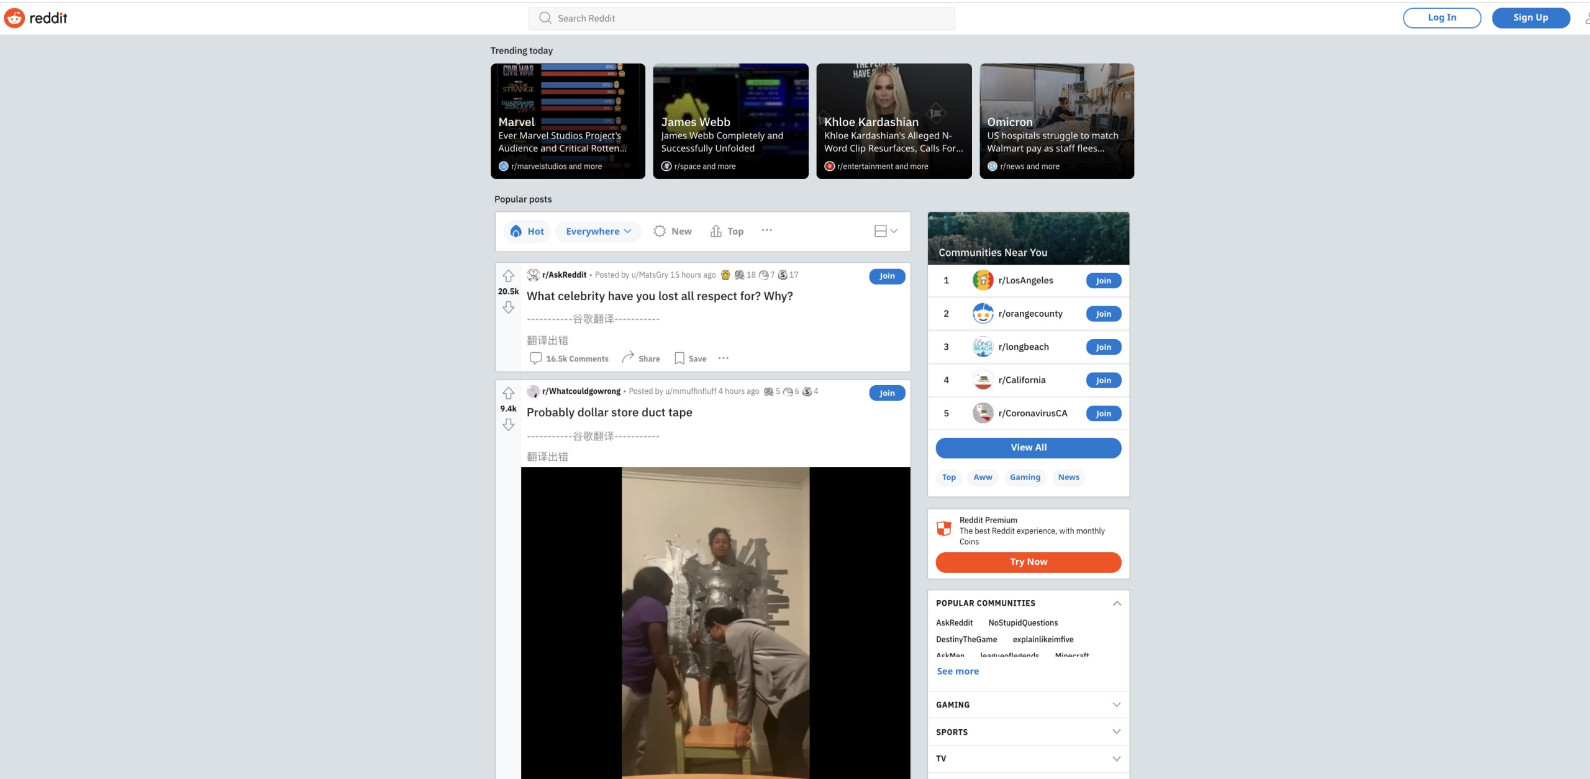
Task: Join r/orangecounty
Action: (x=1103, y=314)
